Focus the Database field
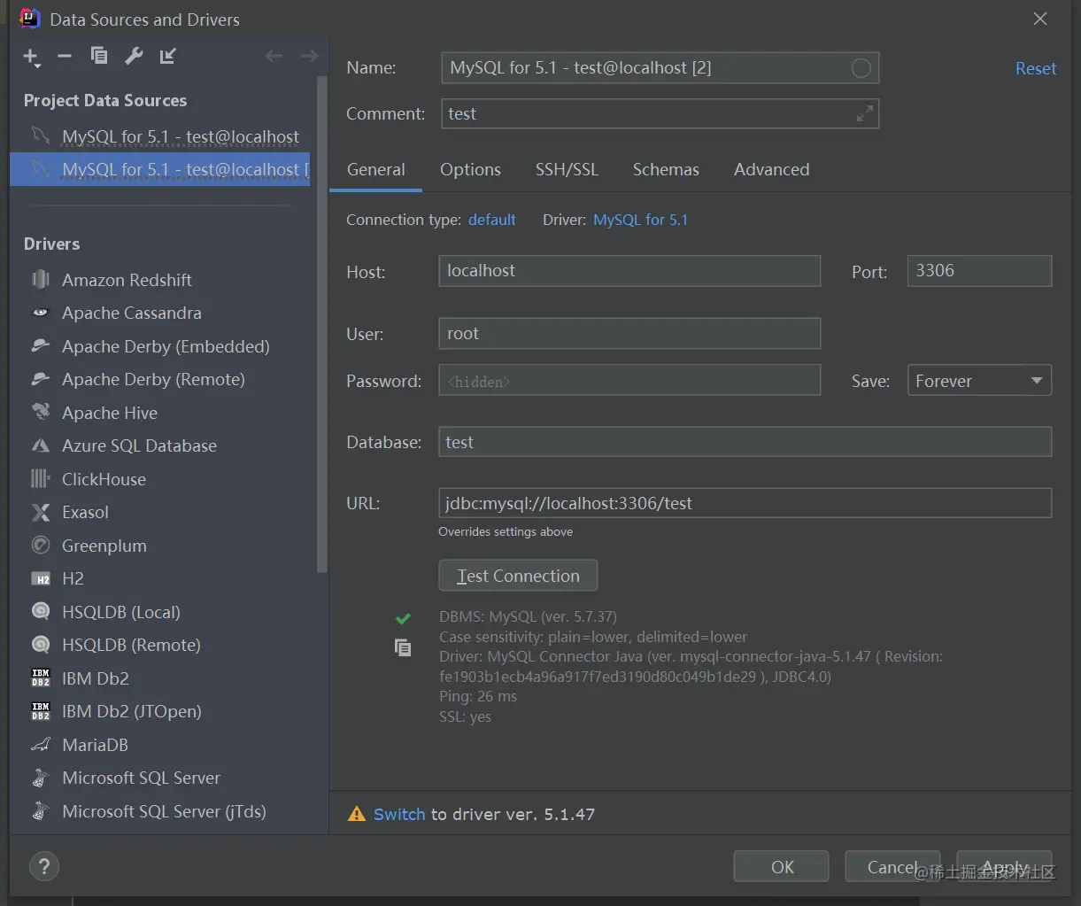This screenshot has height=906, width=1081. 745,442
